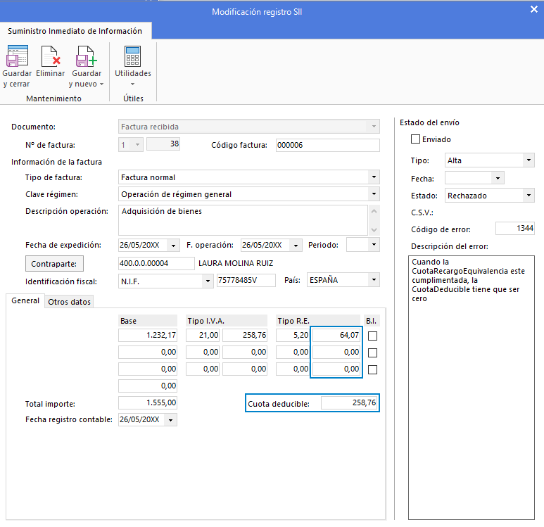Click the Código de error field 1344
Image resolution: width=544 pixels, height=527 pixels.
pos(515,228)
